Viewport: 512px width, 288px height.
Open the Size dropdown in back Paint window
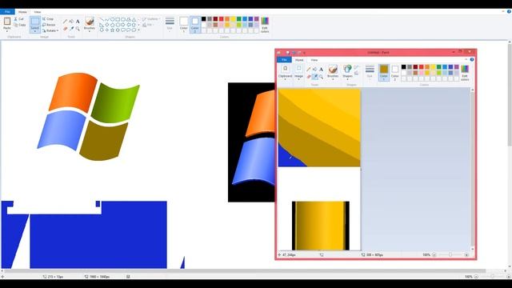[170, 24]
